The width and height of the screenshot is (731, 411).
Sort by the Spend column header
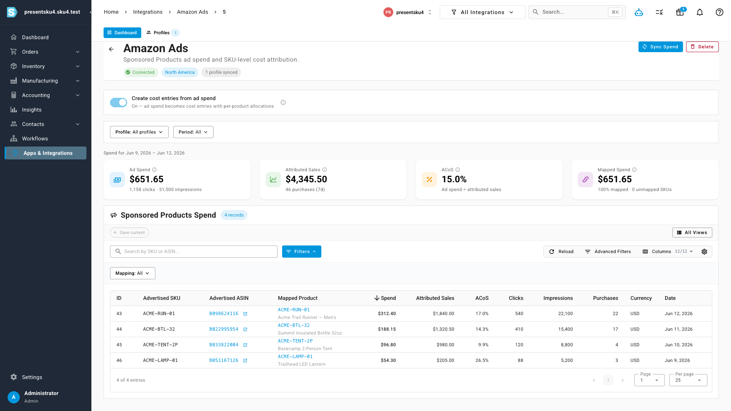point(385,298)
